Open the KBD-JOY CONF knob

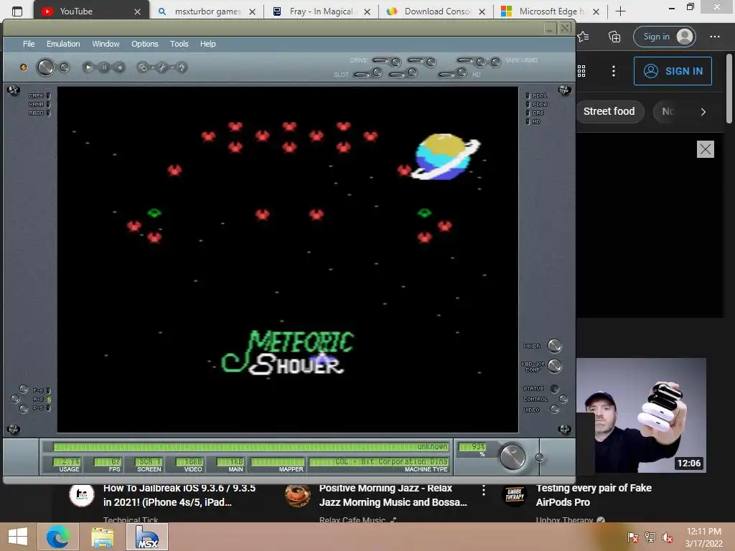tap(555, 366)
